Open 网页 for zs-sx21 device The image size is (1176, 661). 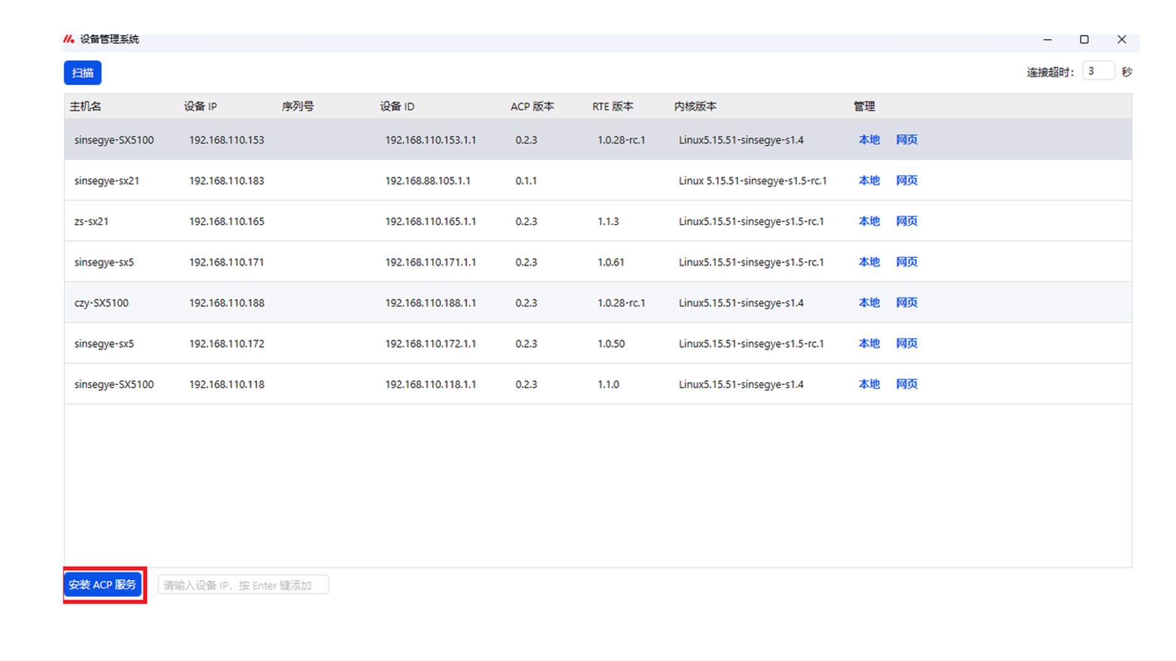click(x=907, y=221)
